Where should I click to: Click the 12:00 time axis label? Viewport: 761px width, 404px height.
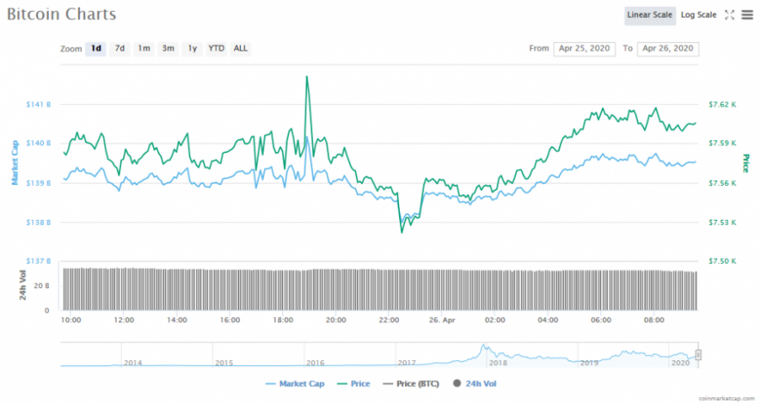point(123,320)
